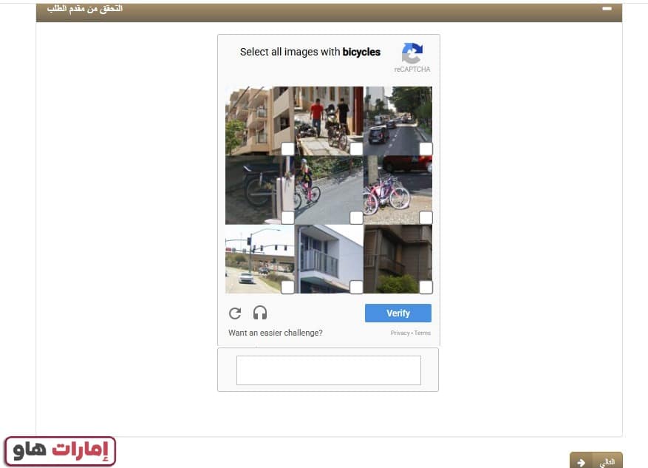Click the reCAPTCHA logo icon
648x468 pixels.
[412, 53]
